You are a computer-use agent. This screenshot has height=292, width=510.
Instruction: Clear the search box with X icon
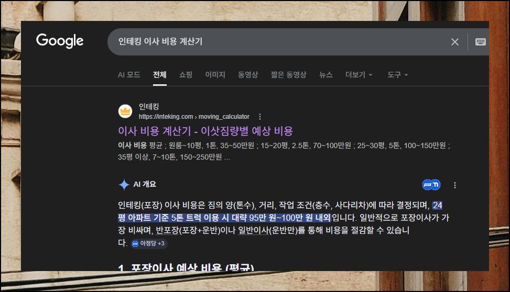455,41
